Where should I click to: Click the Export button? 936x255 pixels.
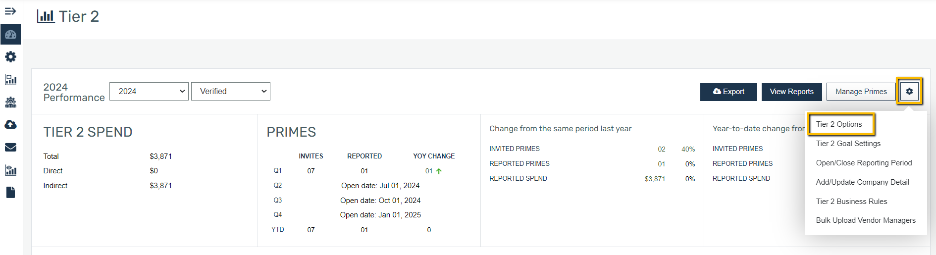[x=728, y=92]
